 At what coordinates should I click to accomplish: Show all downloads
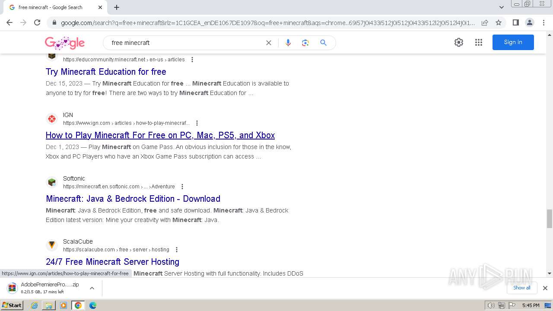tap(522, 288)
